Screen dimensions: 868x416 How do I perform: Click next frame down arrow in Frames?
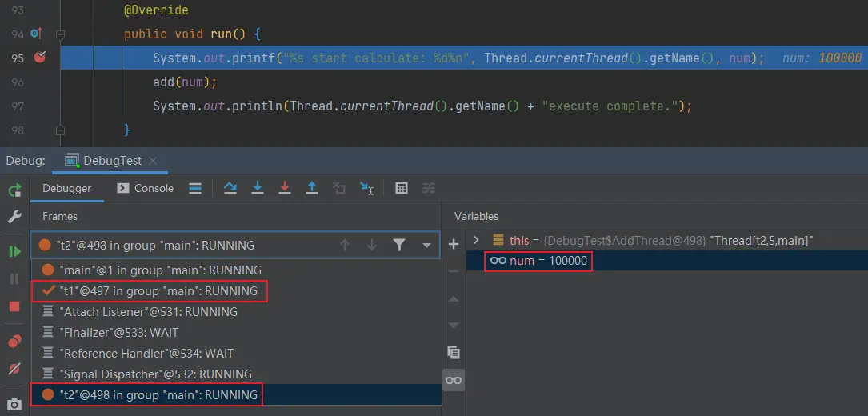click(x=372, y=245)
